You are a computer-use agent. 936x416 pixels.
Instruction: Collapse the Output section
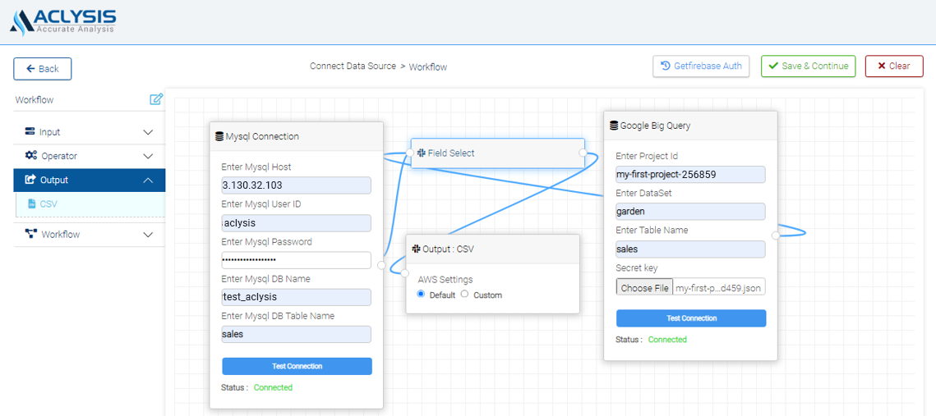[x=148, y=181]
